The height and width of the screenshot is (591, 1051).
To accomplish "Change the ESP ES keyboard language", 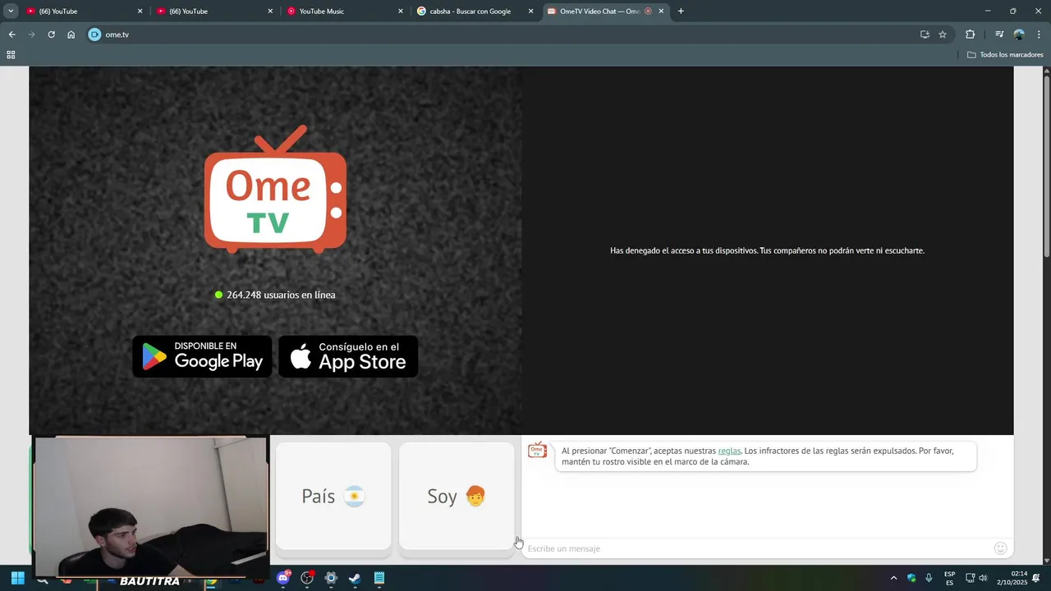I will pyautogui.click(x=950, y=578).
